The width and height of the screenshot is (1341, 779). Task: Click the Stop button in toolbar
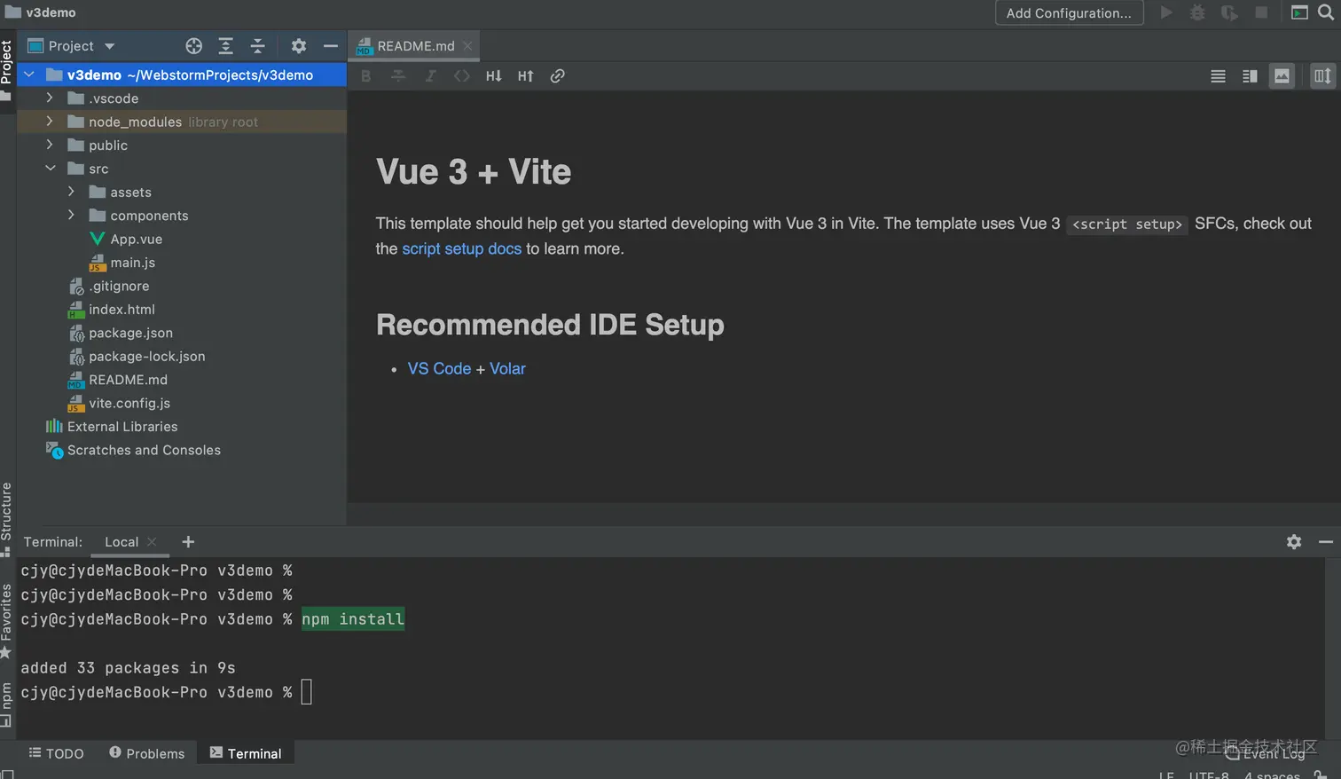(x=1261, y=12)
